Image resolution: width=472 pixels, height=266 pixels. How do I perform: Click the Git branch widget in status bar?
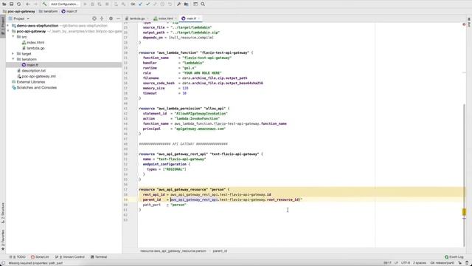click(442, 263)
